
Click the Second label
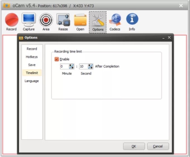[86, 74]
